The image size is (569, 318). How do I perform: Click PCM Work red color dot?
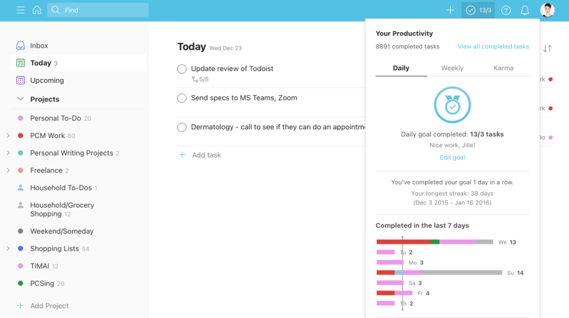click(x=21, y=135)
